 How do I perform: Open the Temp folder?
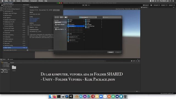94,28
